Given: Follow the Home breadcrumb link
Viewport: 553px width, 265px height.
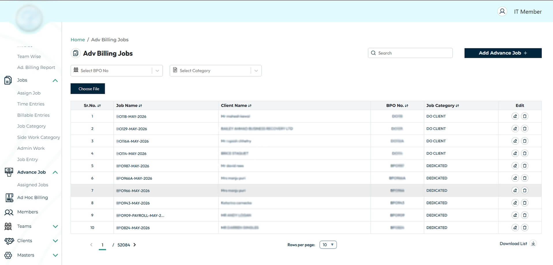Looking at the screenshot, I should 78,40.
